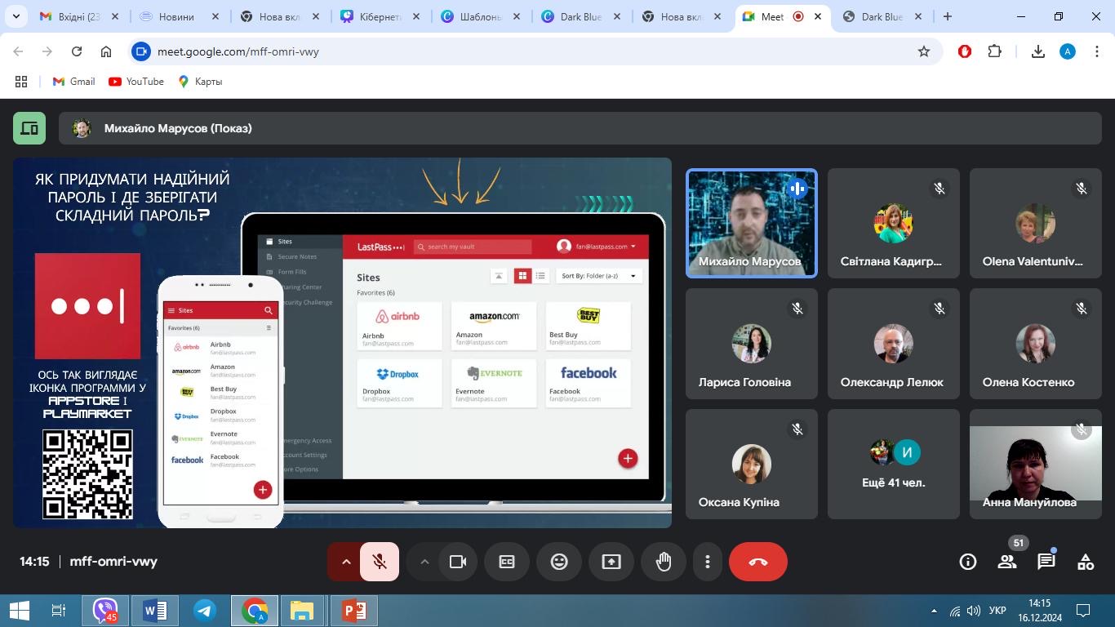Image resolution: width=1115 pixels, height=627 pixels.
Task: Bookmark this page with star icon
Action: click(924, 51)
